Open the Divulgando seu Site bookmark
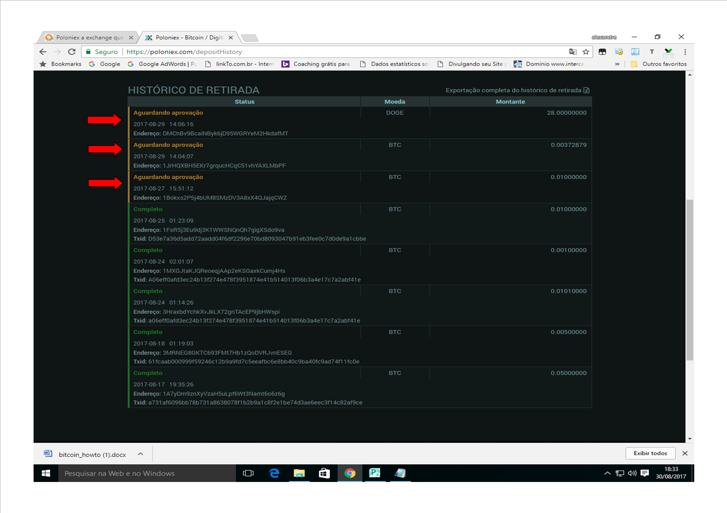The image size is (727, 513). [472, 64]
